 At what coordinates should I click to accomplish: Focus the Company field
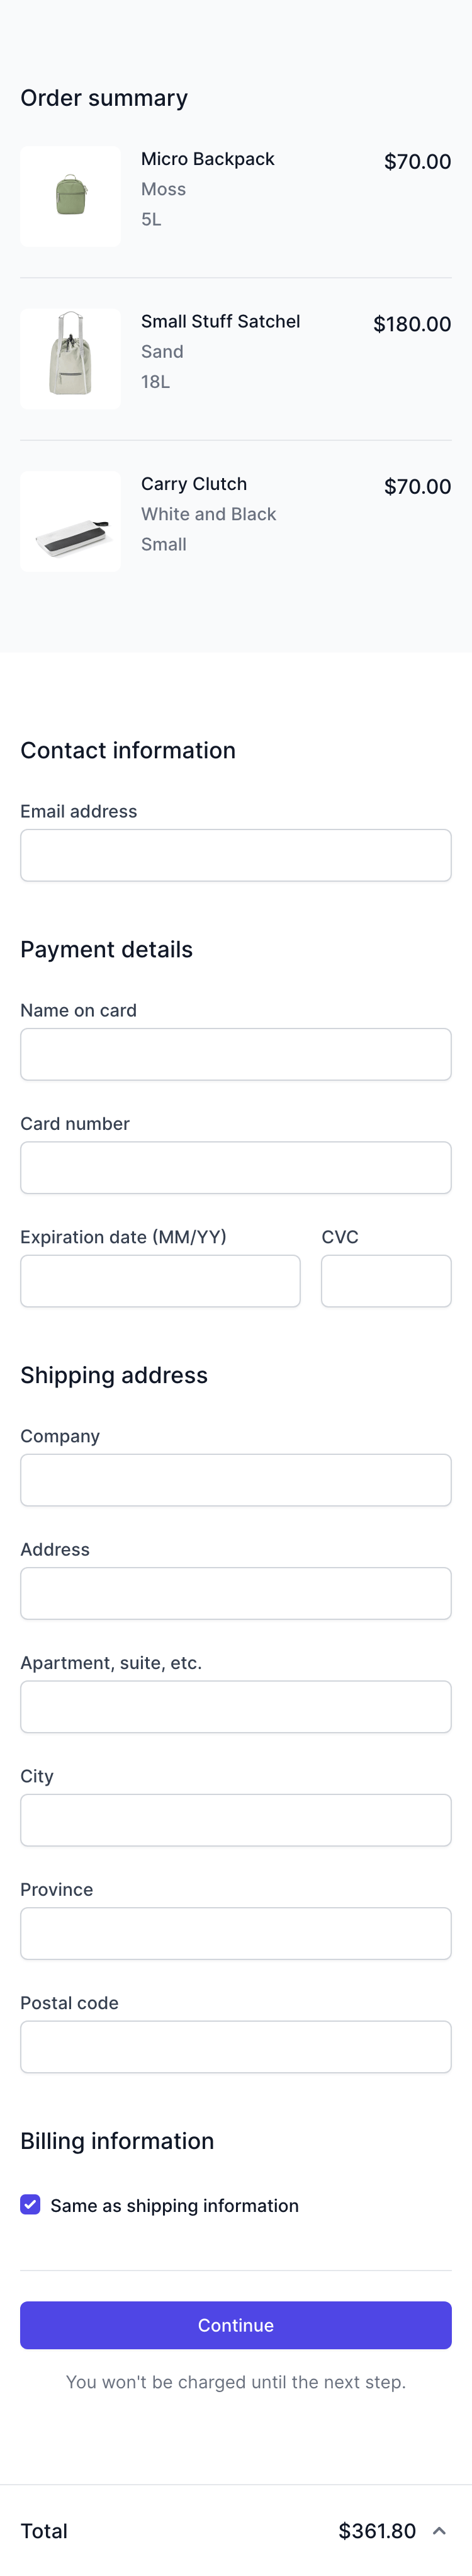point(236,1480)
